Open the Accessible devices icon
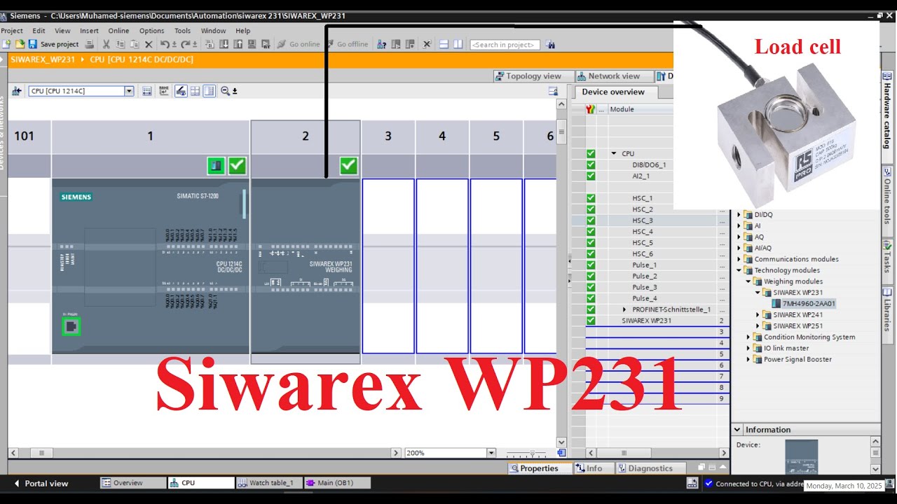 [x=381, y=44]
